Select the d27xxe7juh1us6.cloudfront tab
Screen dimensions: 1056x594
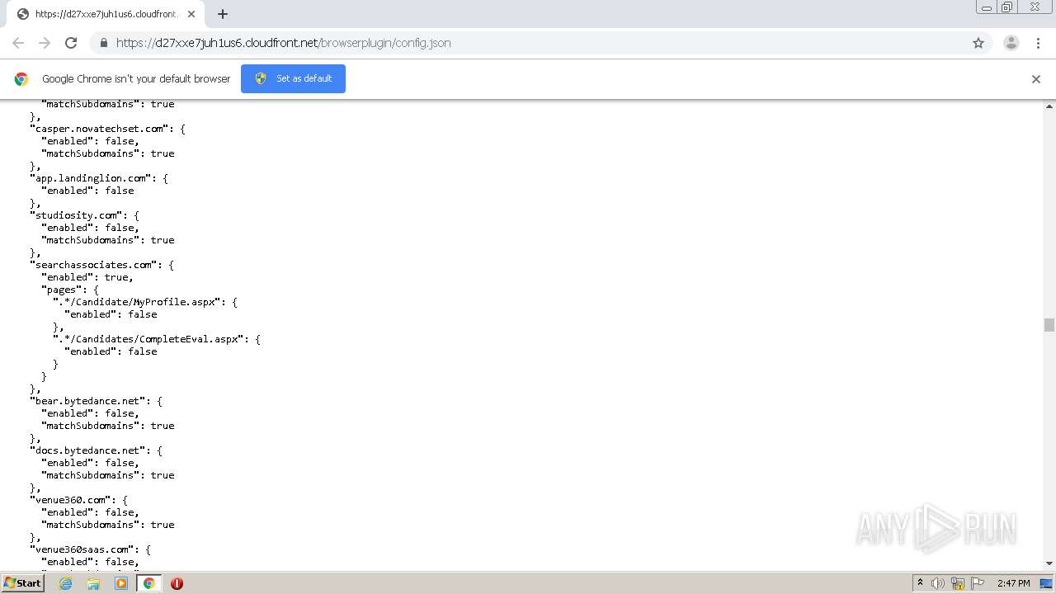[105, 14]
